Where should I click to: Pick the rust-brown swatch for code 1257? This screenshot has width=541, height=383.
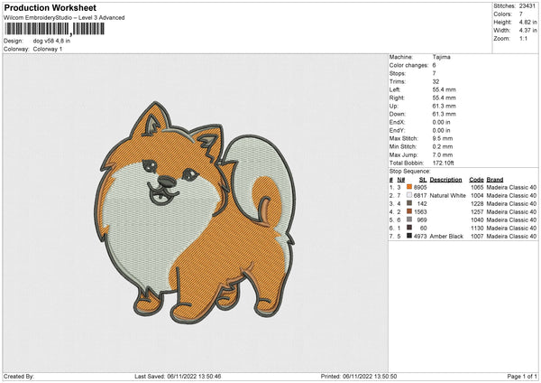pos(409,211)
